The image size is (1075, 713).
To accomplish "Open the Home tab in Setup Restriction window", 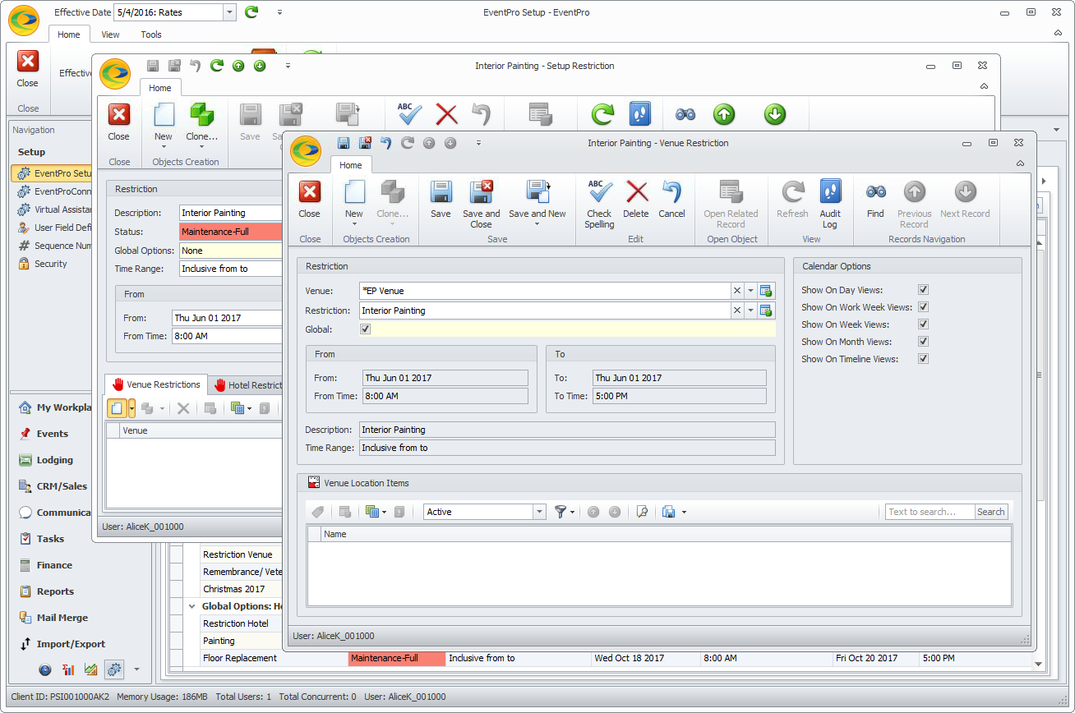I will (x=160, y=88).
